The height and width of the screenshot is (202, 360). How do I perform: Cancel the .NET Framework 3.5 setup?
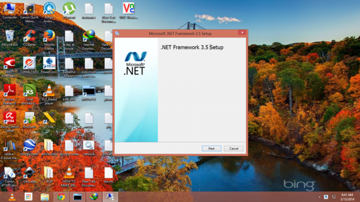tap(234, 148)
